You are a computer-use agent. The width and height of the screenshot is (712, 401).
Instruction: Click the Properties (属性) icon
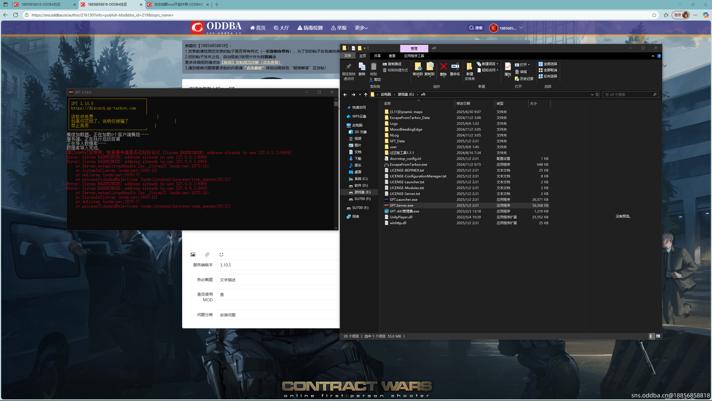tap(508, 67)
